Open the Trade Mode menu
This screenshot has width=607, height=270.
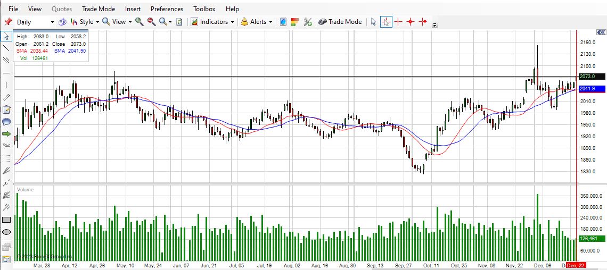point(99,9)
